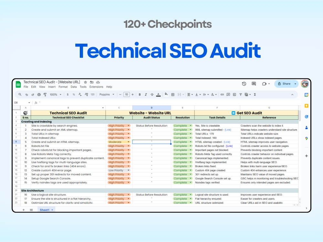
Task: Click the search menus magnifier icon
Action: pos(20,95)
